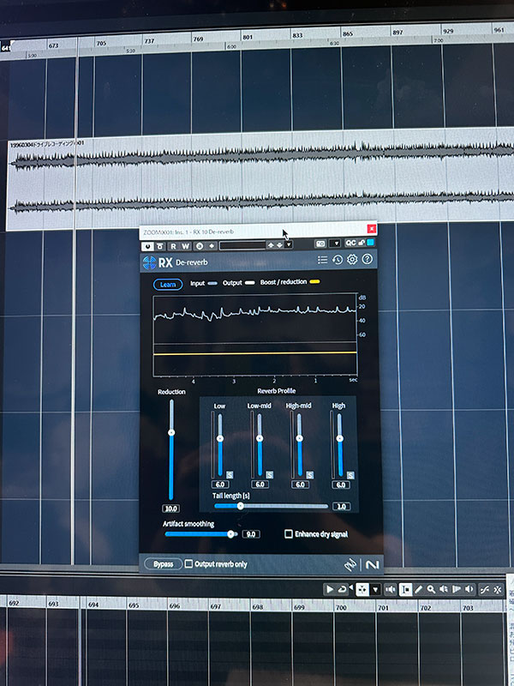Viewport: 514px width, 686px height.
Task: Toggle the plug-in activate power button
Action: (x=147, y=246)
